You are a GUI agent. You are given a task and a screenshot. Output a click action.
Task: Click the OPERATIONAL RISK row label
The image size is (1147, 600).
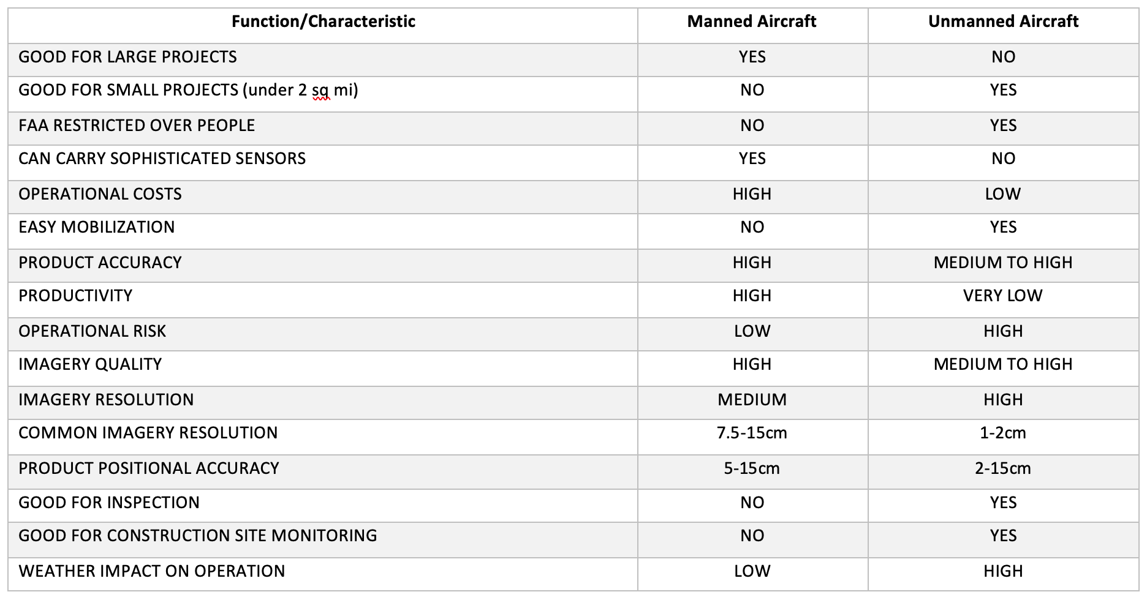(x=92, y=331)
